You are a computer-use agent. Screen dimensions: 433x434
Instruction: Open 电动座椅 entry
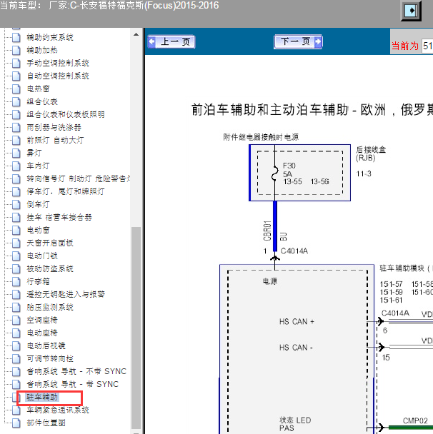pos(42,333)
